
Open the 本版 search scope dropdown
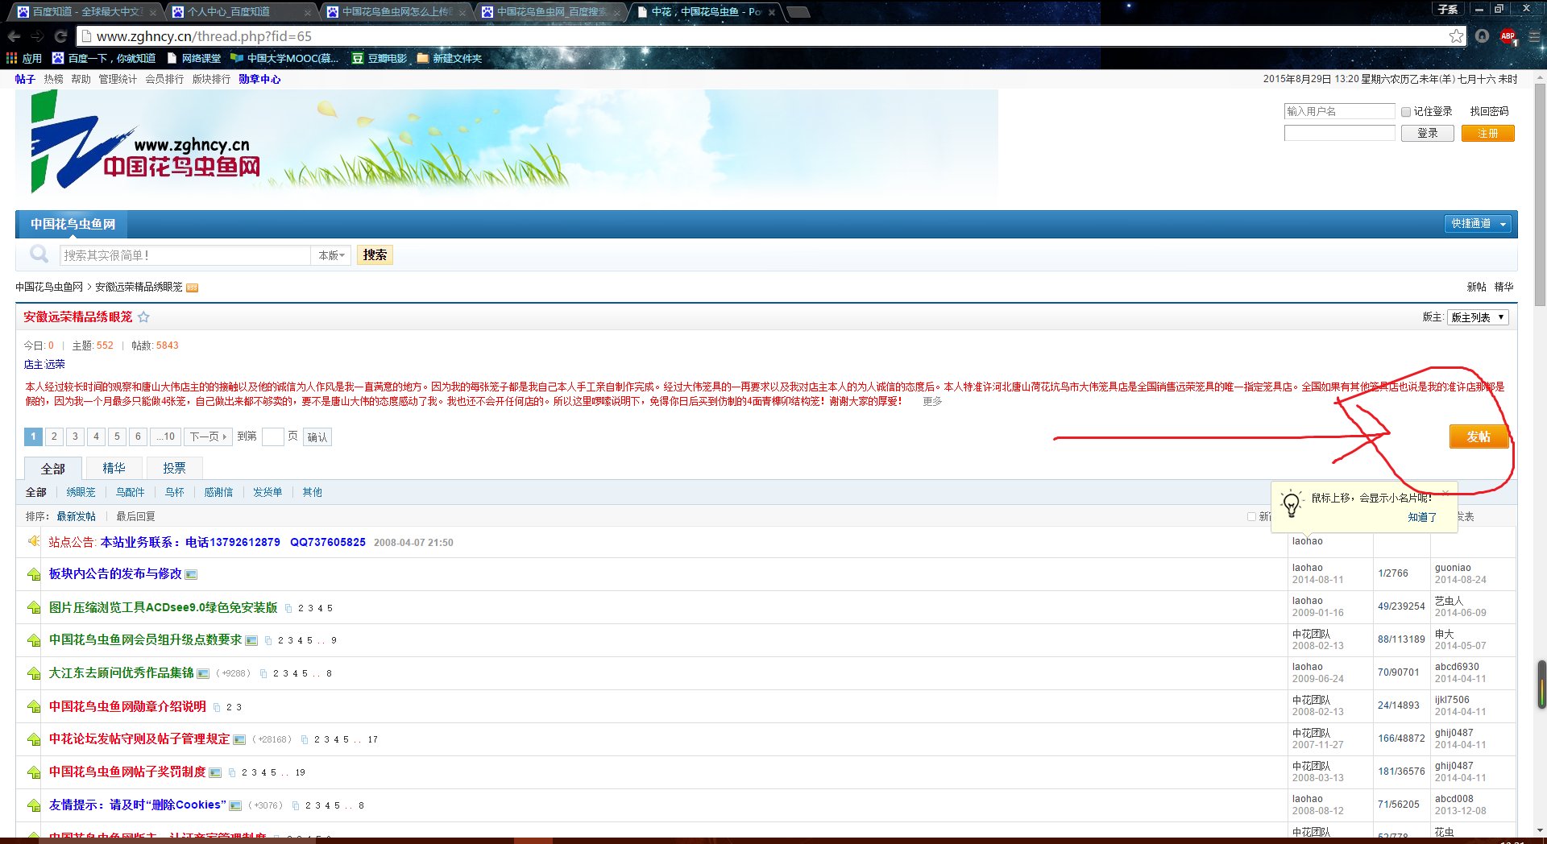[330, 255]
